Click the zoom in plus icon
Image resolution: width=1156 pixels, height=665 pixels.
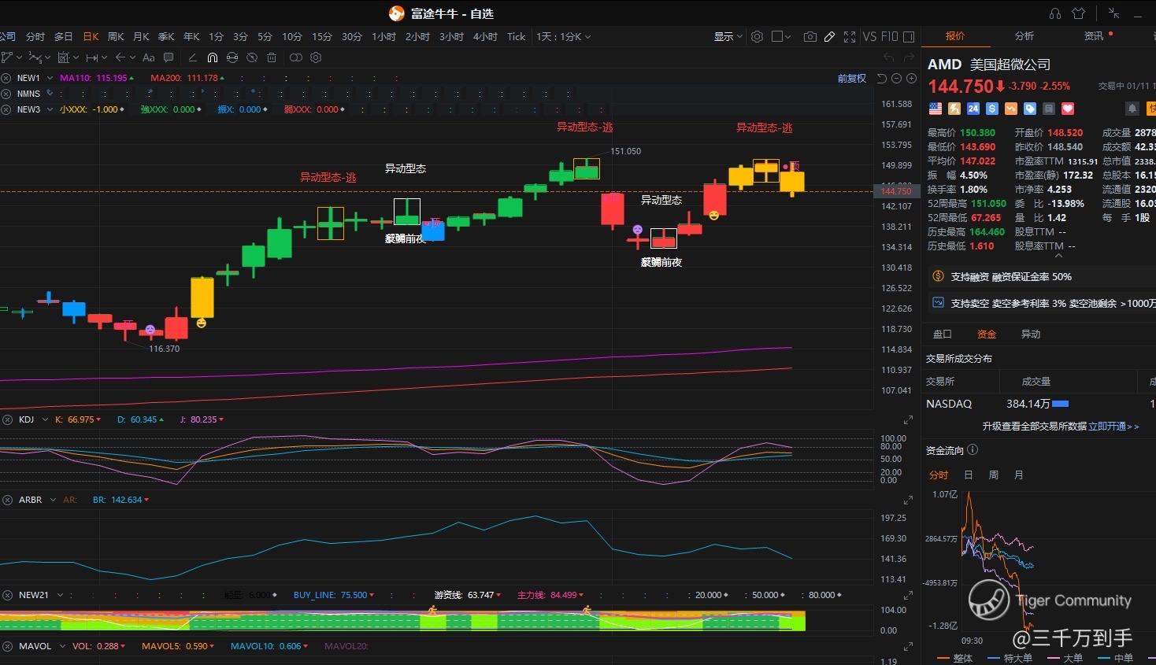(911, 78)
